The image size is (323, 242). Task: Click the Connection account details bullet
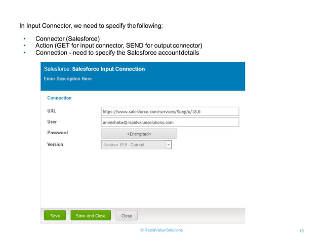(117, 53)
